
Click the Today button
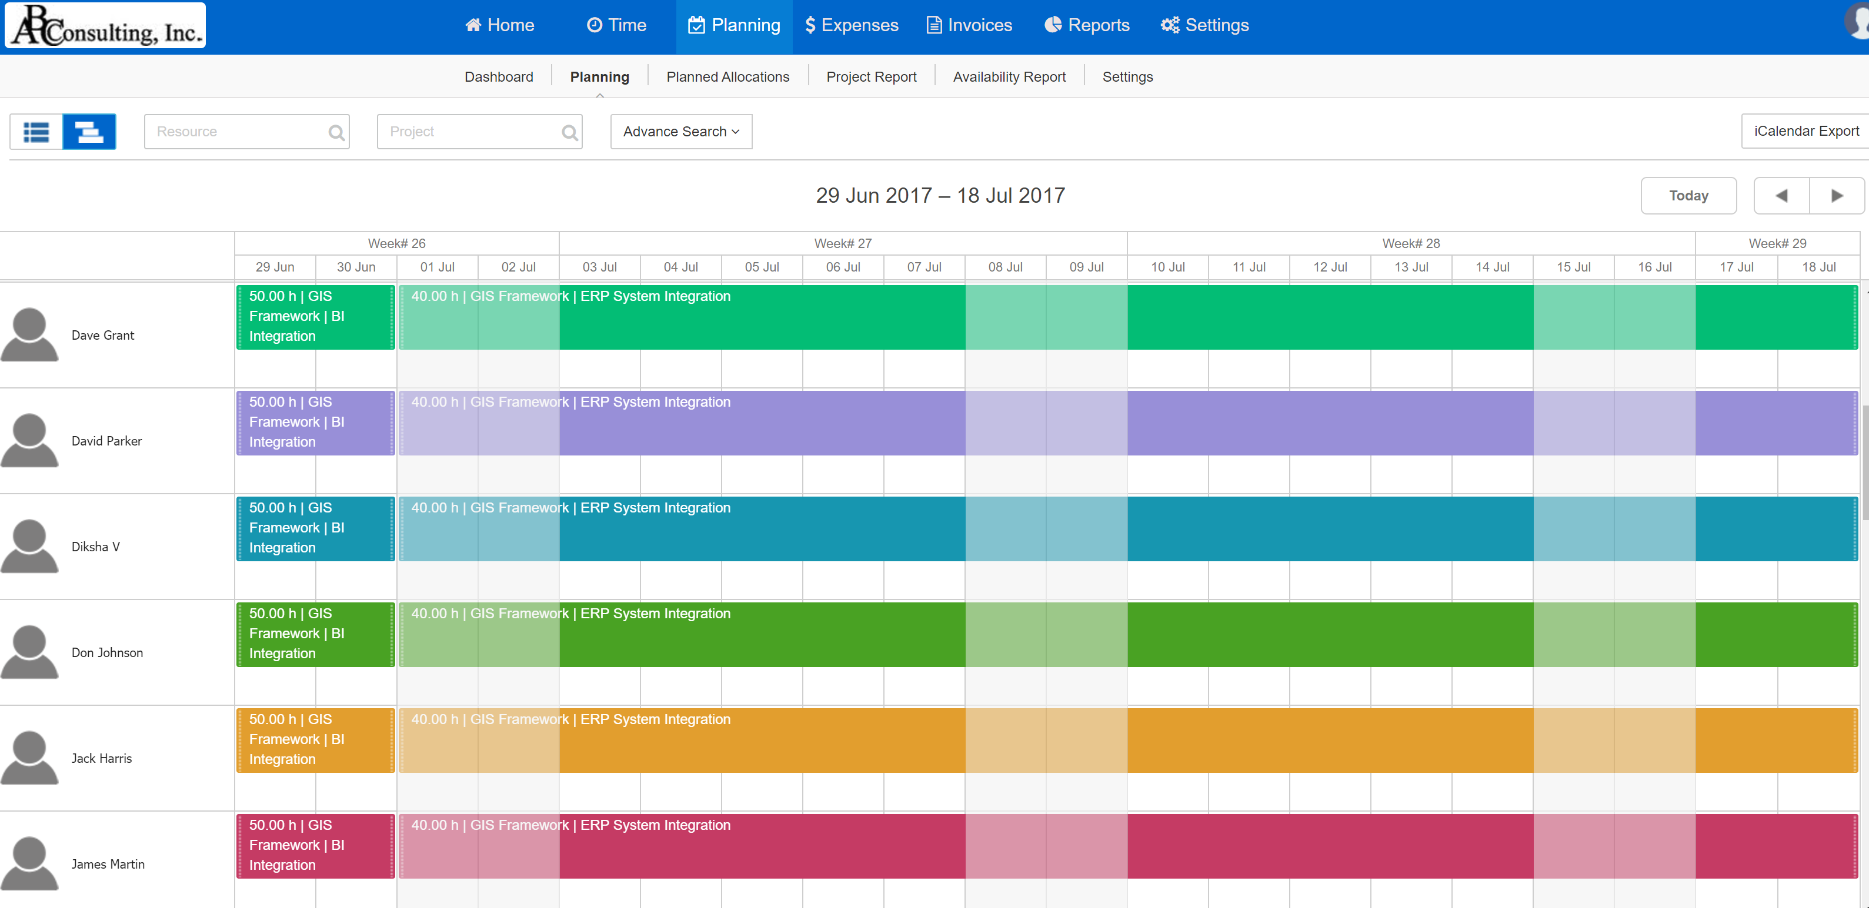point(1688,195)
